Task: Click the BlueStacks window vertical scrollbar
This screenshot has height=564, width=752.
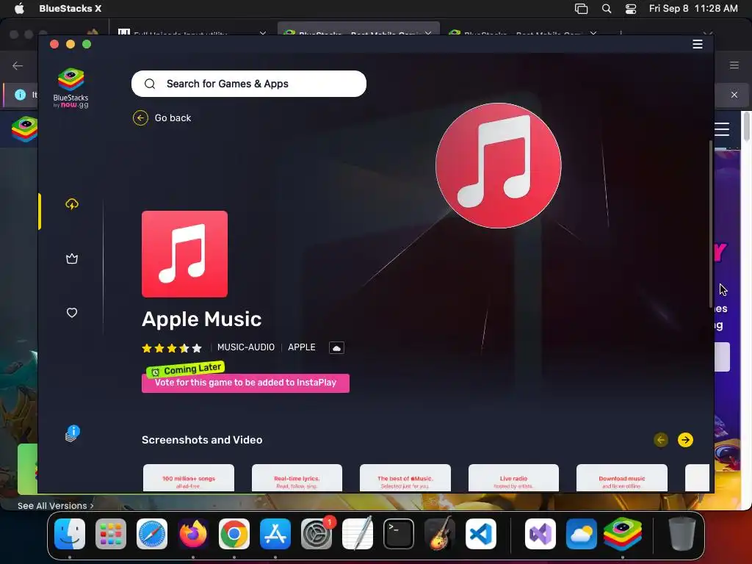Action: coord(711,224)
